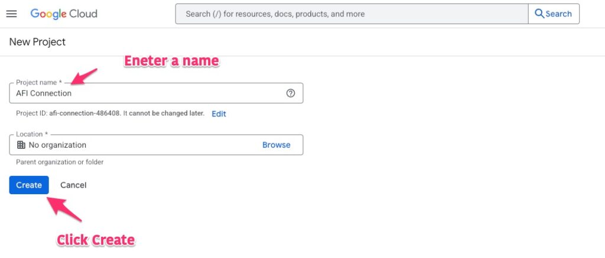Click the Parent organization or folder helper text
605x258 pixels.
pos(60,162)
